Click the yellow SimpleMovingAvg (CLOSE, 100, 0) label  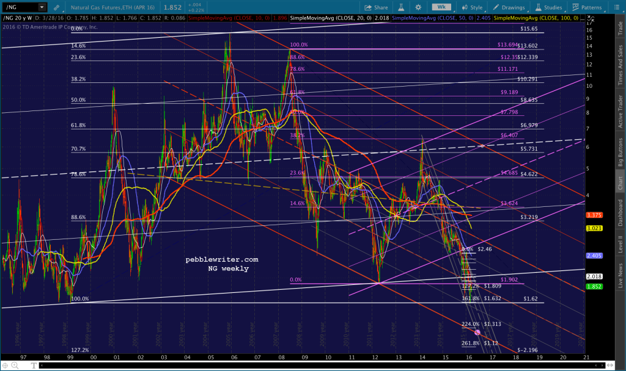(x=536, y=18)
